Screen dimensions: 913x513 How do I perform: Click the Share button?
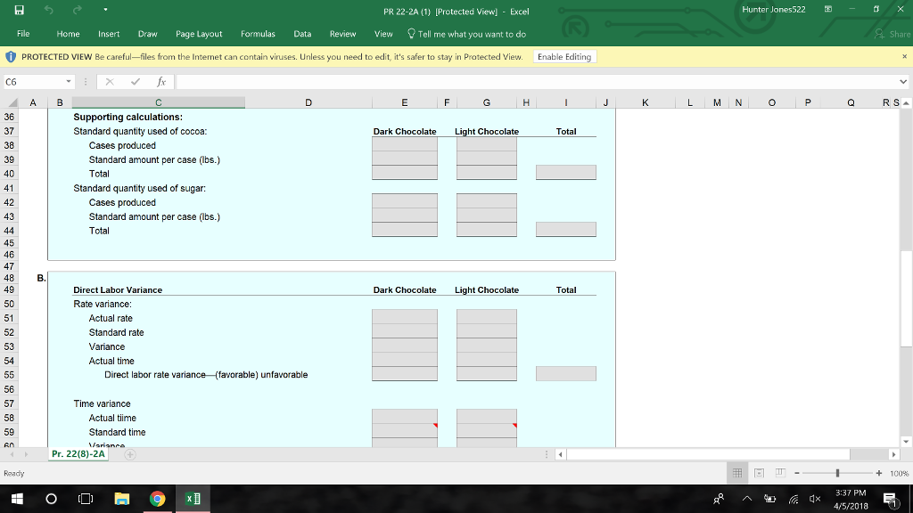click(892, 34)
